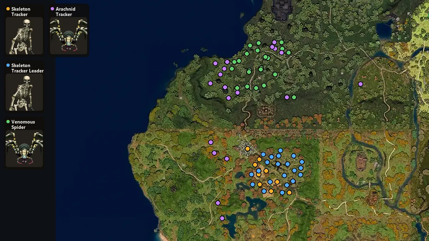The width and height of the screenshot is (429, 241).
Task: Select the easternmost orange Skeleton Tracker marker
Action: pos(289,192)
